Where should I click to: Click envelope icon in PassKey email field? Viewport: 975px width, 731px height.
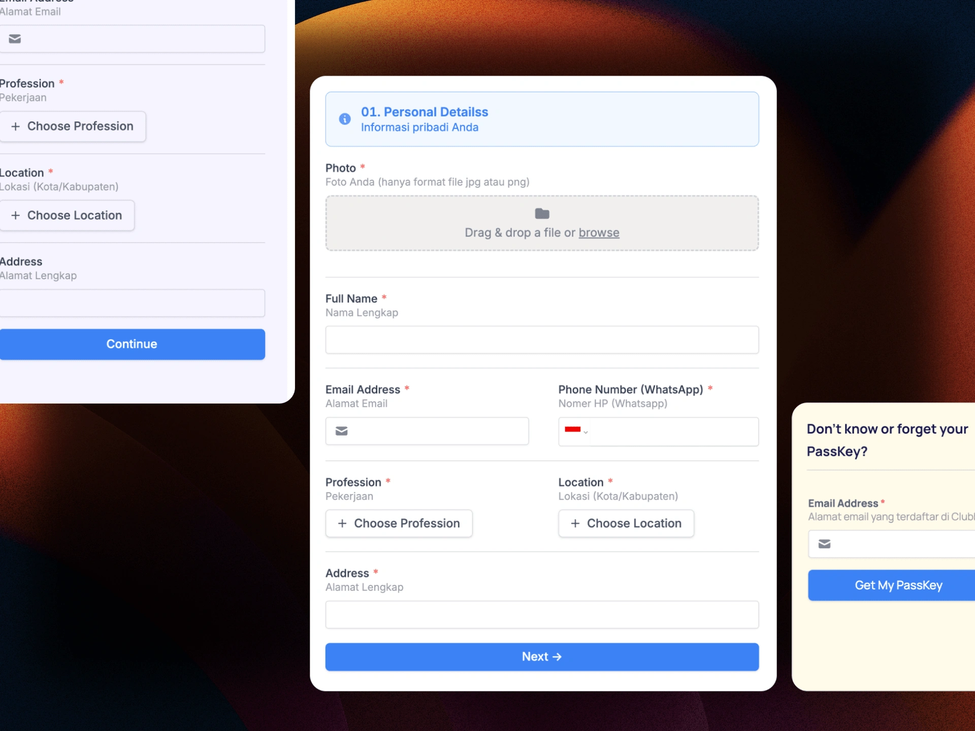[x=824, y=544]
